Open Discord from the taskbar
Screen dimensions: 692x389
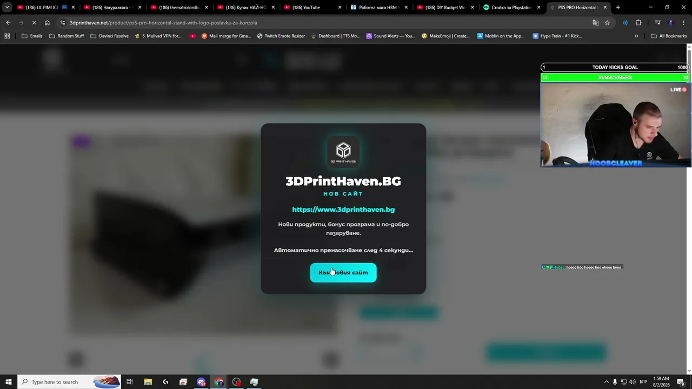(x=201, y=382)
